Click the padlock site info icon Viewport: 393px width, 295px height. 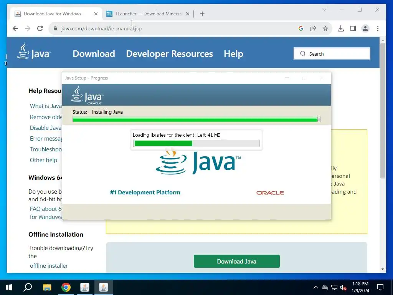tap(55, 28)
